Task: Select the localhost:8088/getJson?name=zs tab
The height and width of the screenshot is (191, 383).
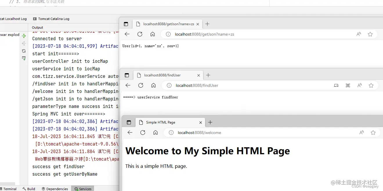Action: [167, 24]
